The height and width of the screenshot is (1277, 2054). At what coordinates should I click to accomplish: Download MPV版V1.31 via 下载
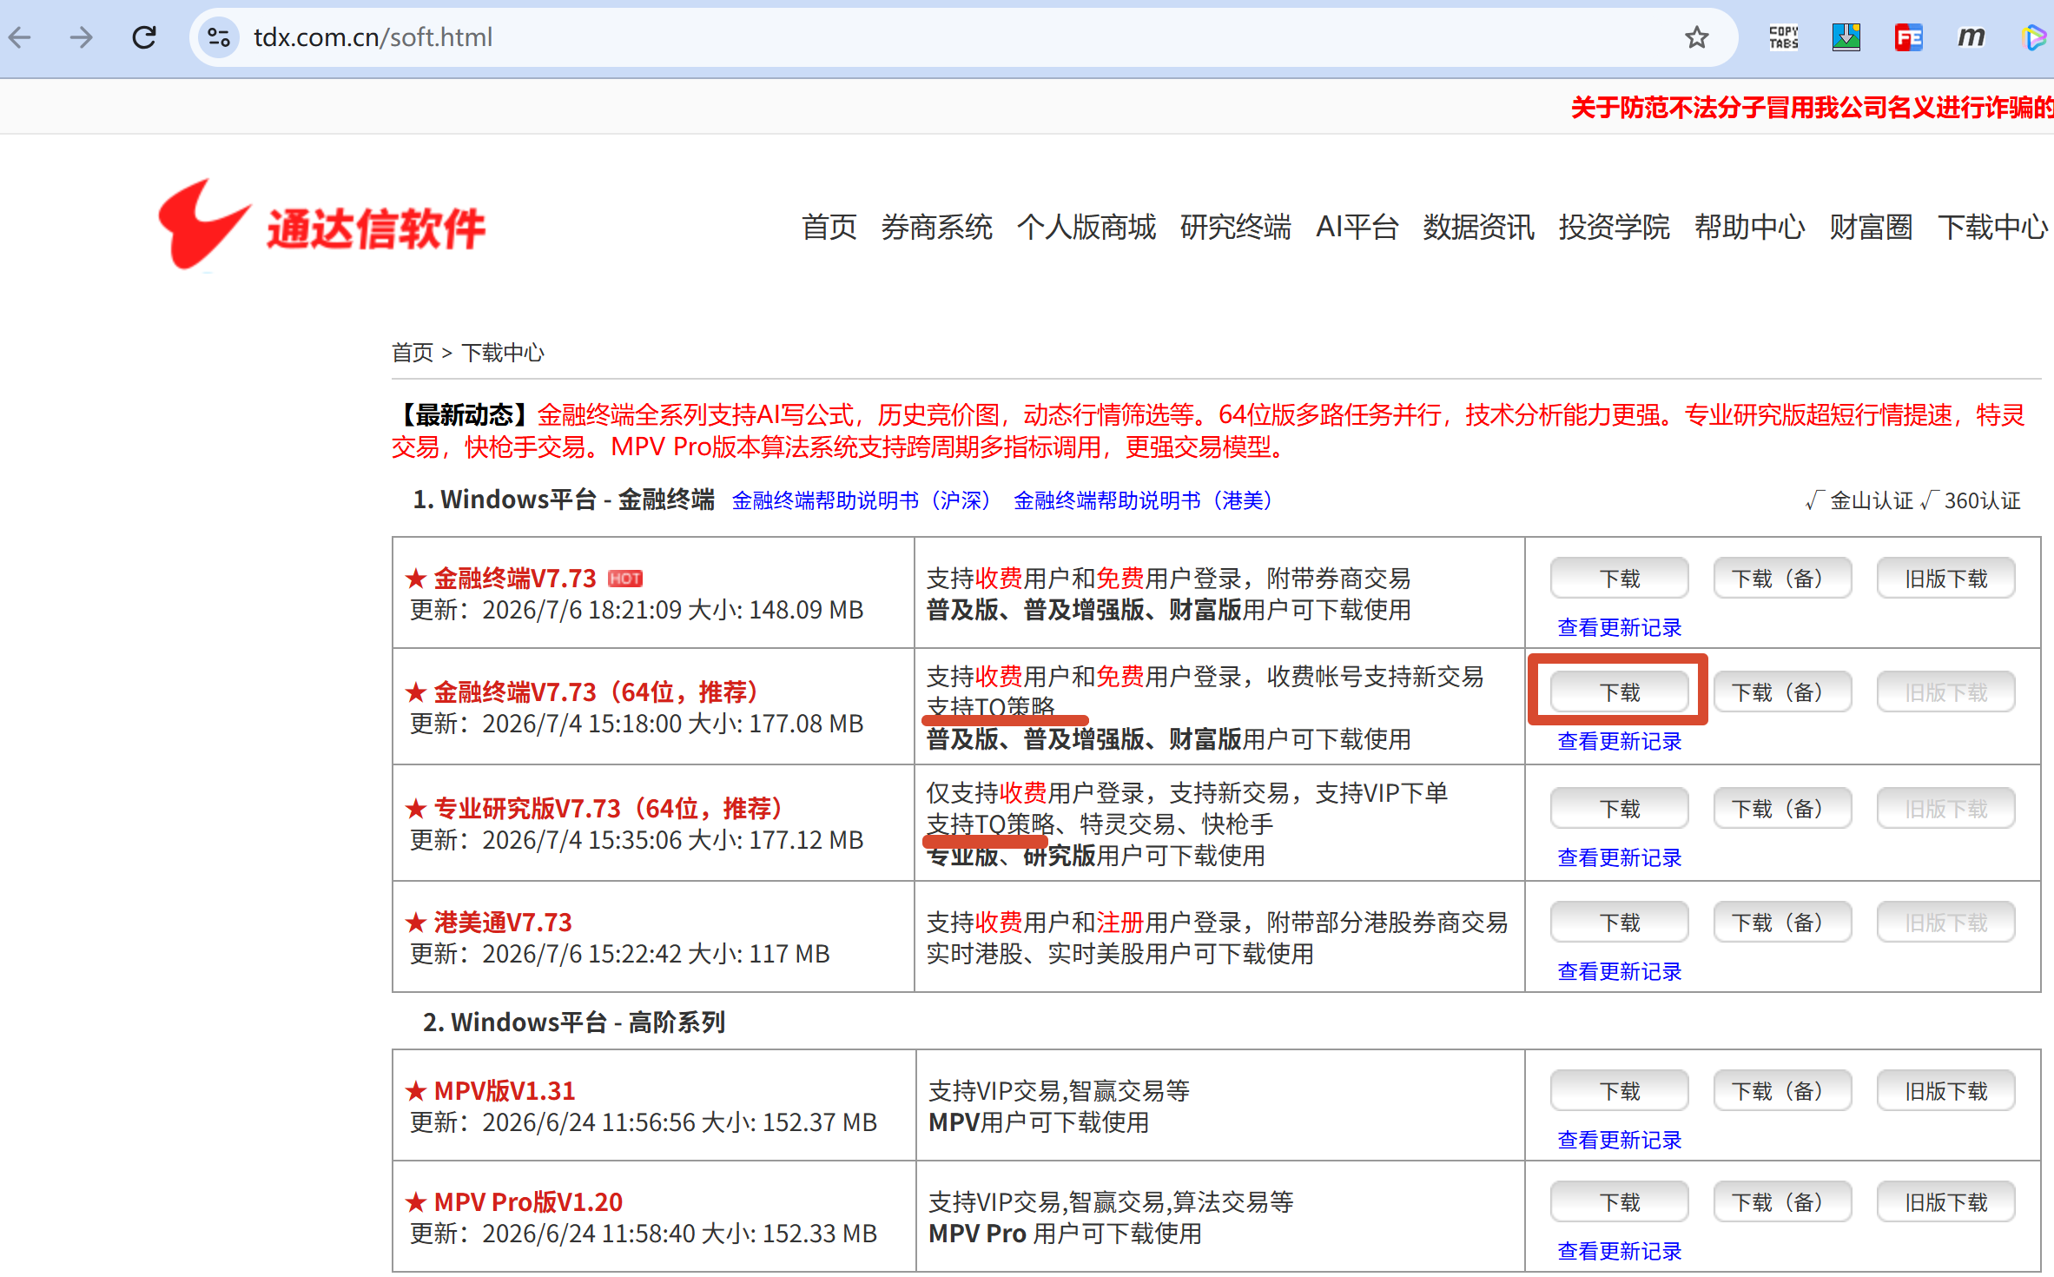point(1620,1091)
